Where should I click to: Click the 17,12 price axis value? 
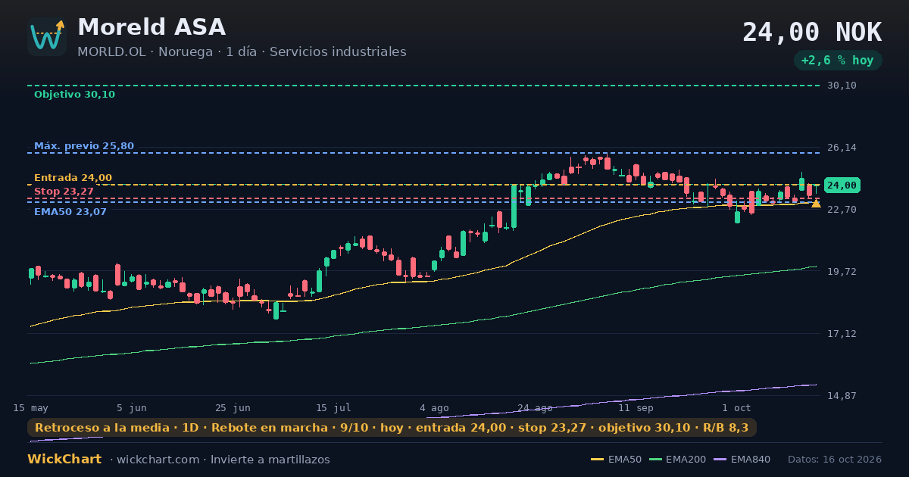[842, 333]
